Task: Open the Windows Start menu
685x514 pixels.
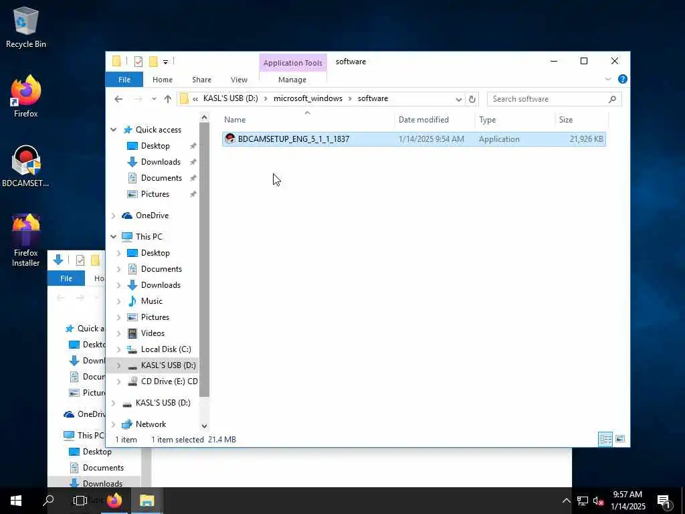Action: [x=16, y=501]
